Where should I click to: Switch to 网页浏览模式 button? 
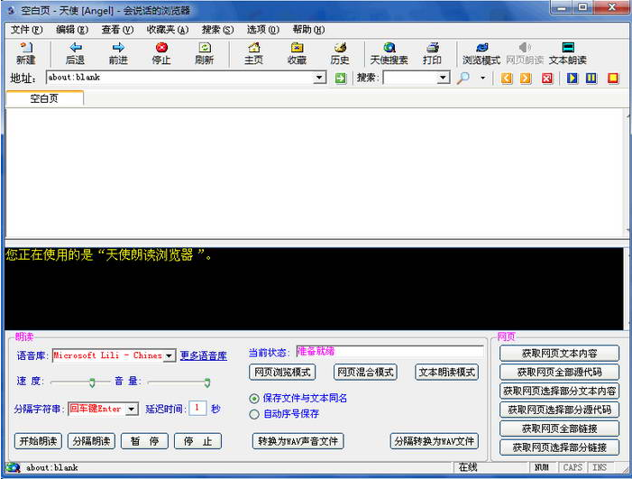[x=282, y=373]
